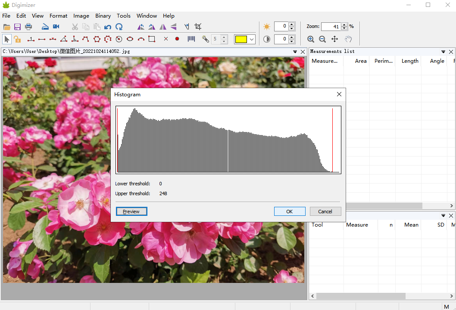Close the Measurements list panel
456x310 pixels.
(x=451, y=52)
